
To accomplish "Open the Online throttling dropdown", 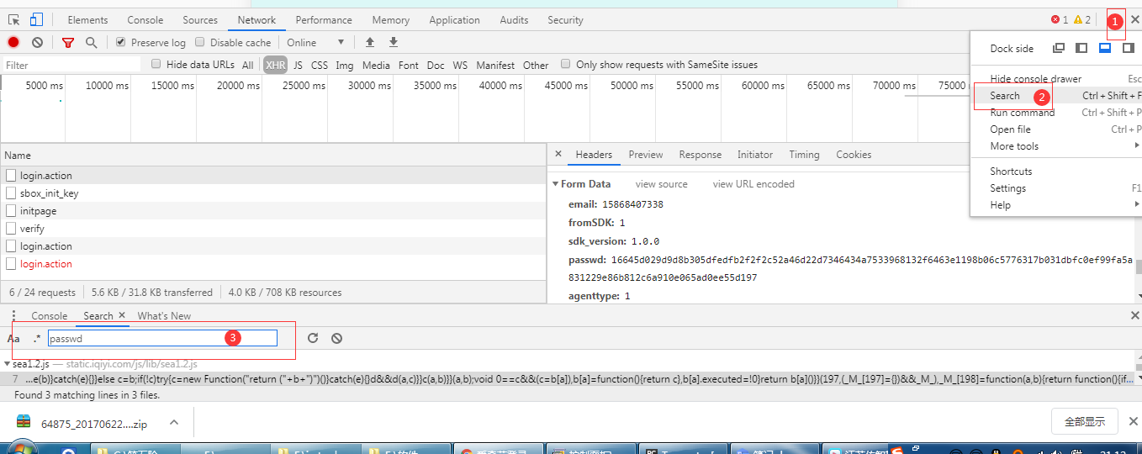I will [315, 42].
